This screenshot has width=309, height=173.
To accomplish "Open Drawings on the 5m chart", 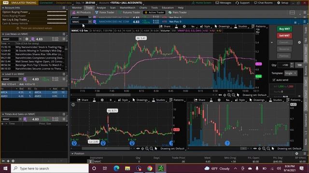I will pyautogui.click(x=257, y=100).
